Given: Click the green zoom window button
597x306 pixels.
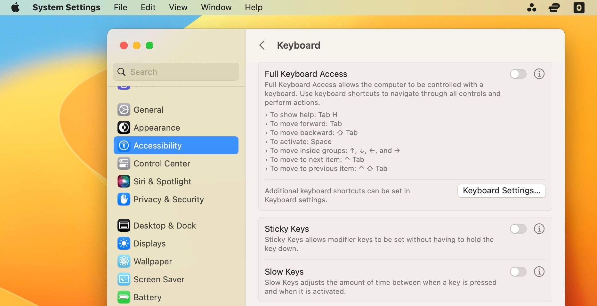Looking at the screenshot, I should [149, 45].
